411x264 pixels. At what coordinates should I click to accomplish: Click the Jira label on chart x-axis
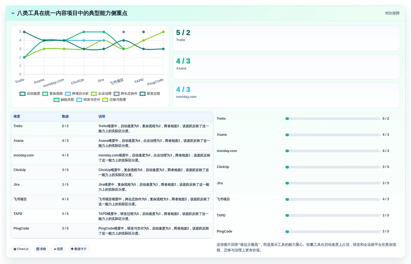click(101, 80)
